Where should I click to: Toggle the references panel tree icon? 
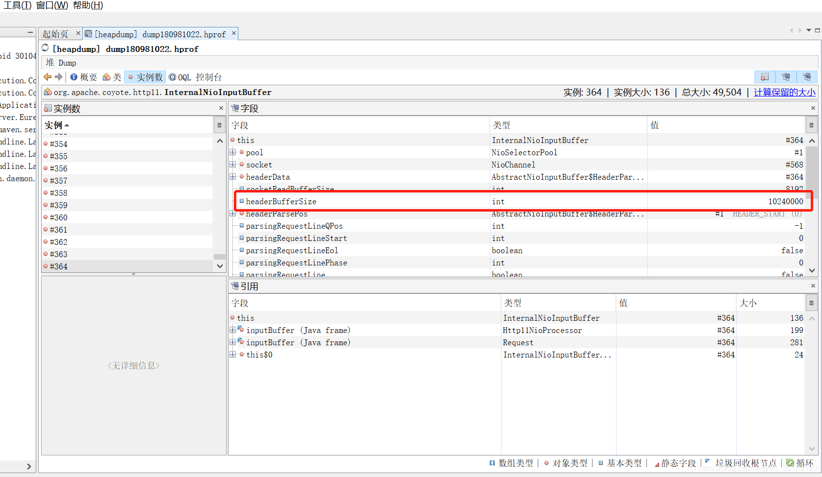pyautogui.click(x=807, y=77)
